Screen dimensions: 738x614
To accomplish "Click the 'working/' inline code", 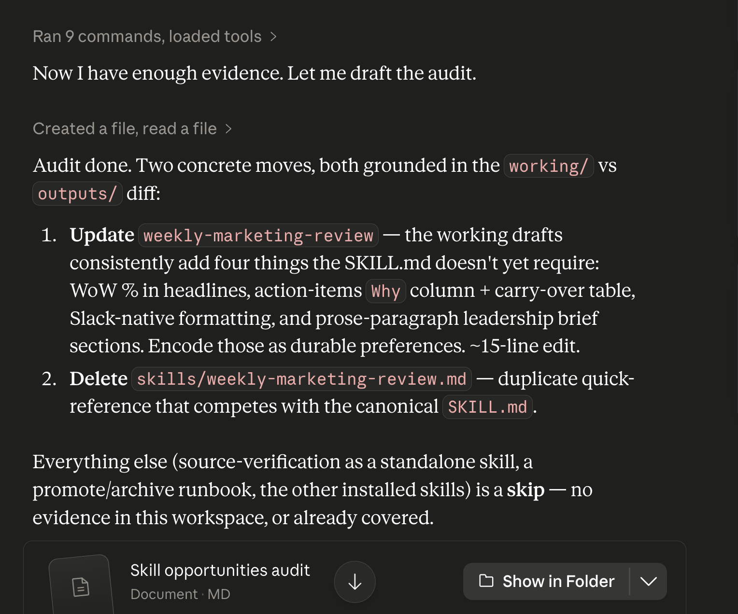I will (x=549, y=166).
